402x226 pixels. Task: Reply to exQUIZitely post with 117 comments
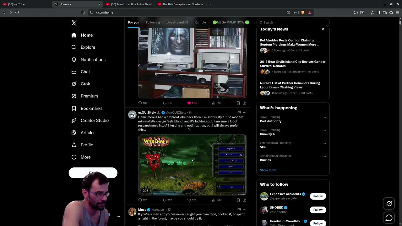tap(143, 200)
